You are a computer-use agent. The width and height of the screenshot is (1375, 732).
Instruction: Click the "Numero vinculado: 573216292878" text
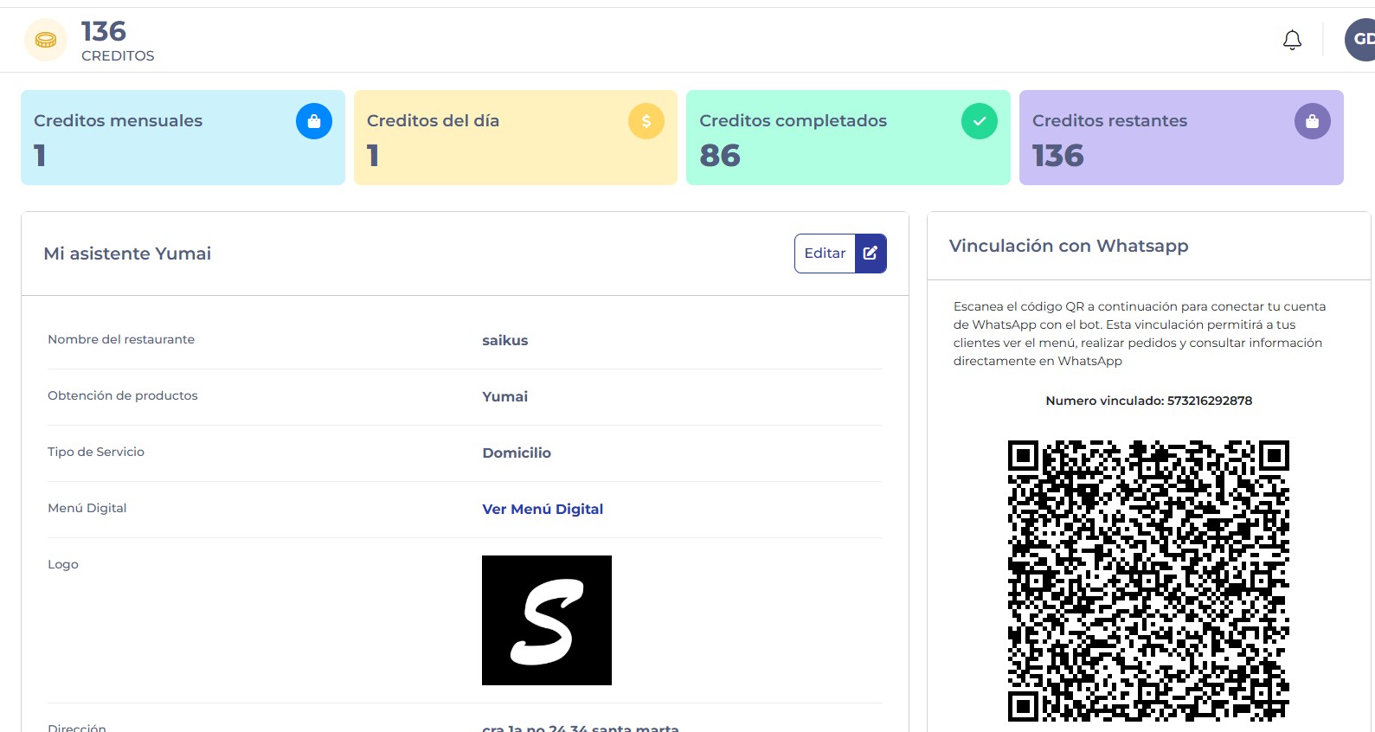1148,401
